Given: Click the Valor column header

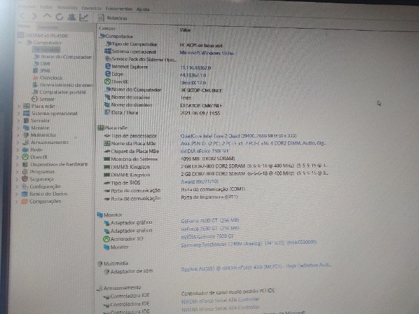Looking at the screenshot, I should (185, 30).
